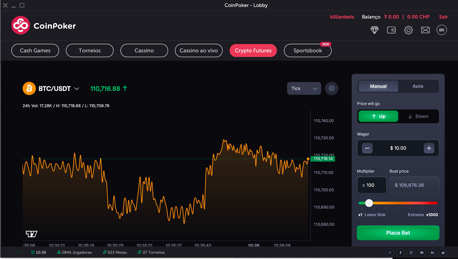
Task: Click the NEW badge on Sportsbook
Action: point(325,44)
